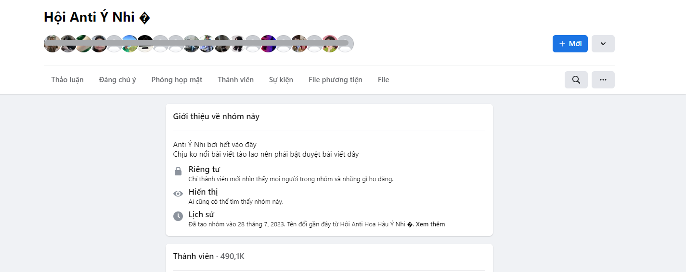This screenshot has width=686, height=272.
Task: Select the File tab
Action: [x=383, y=80]
